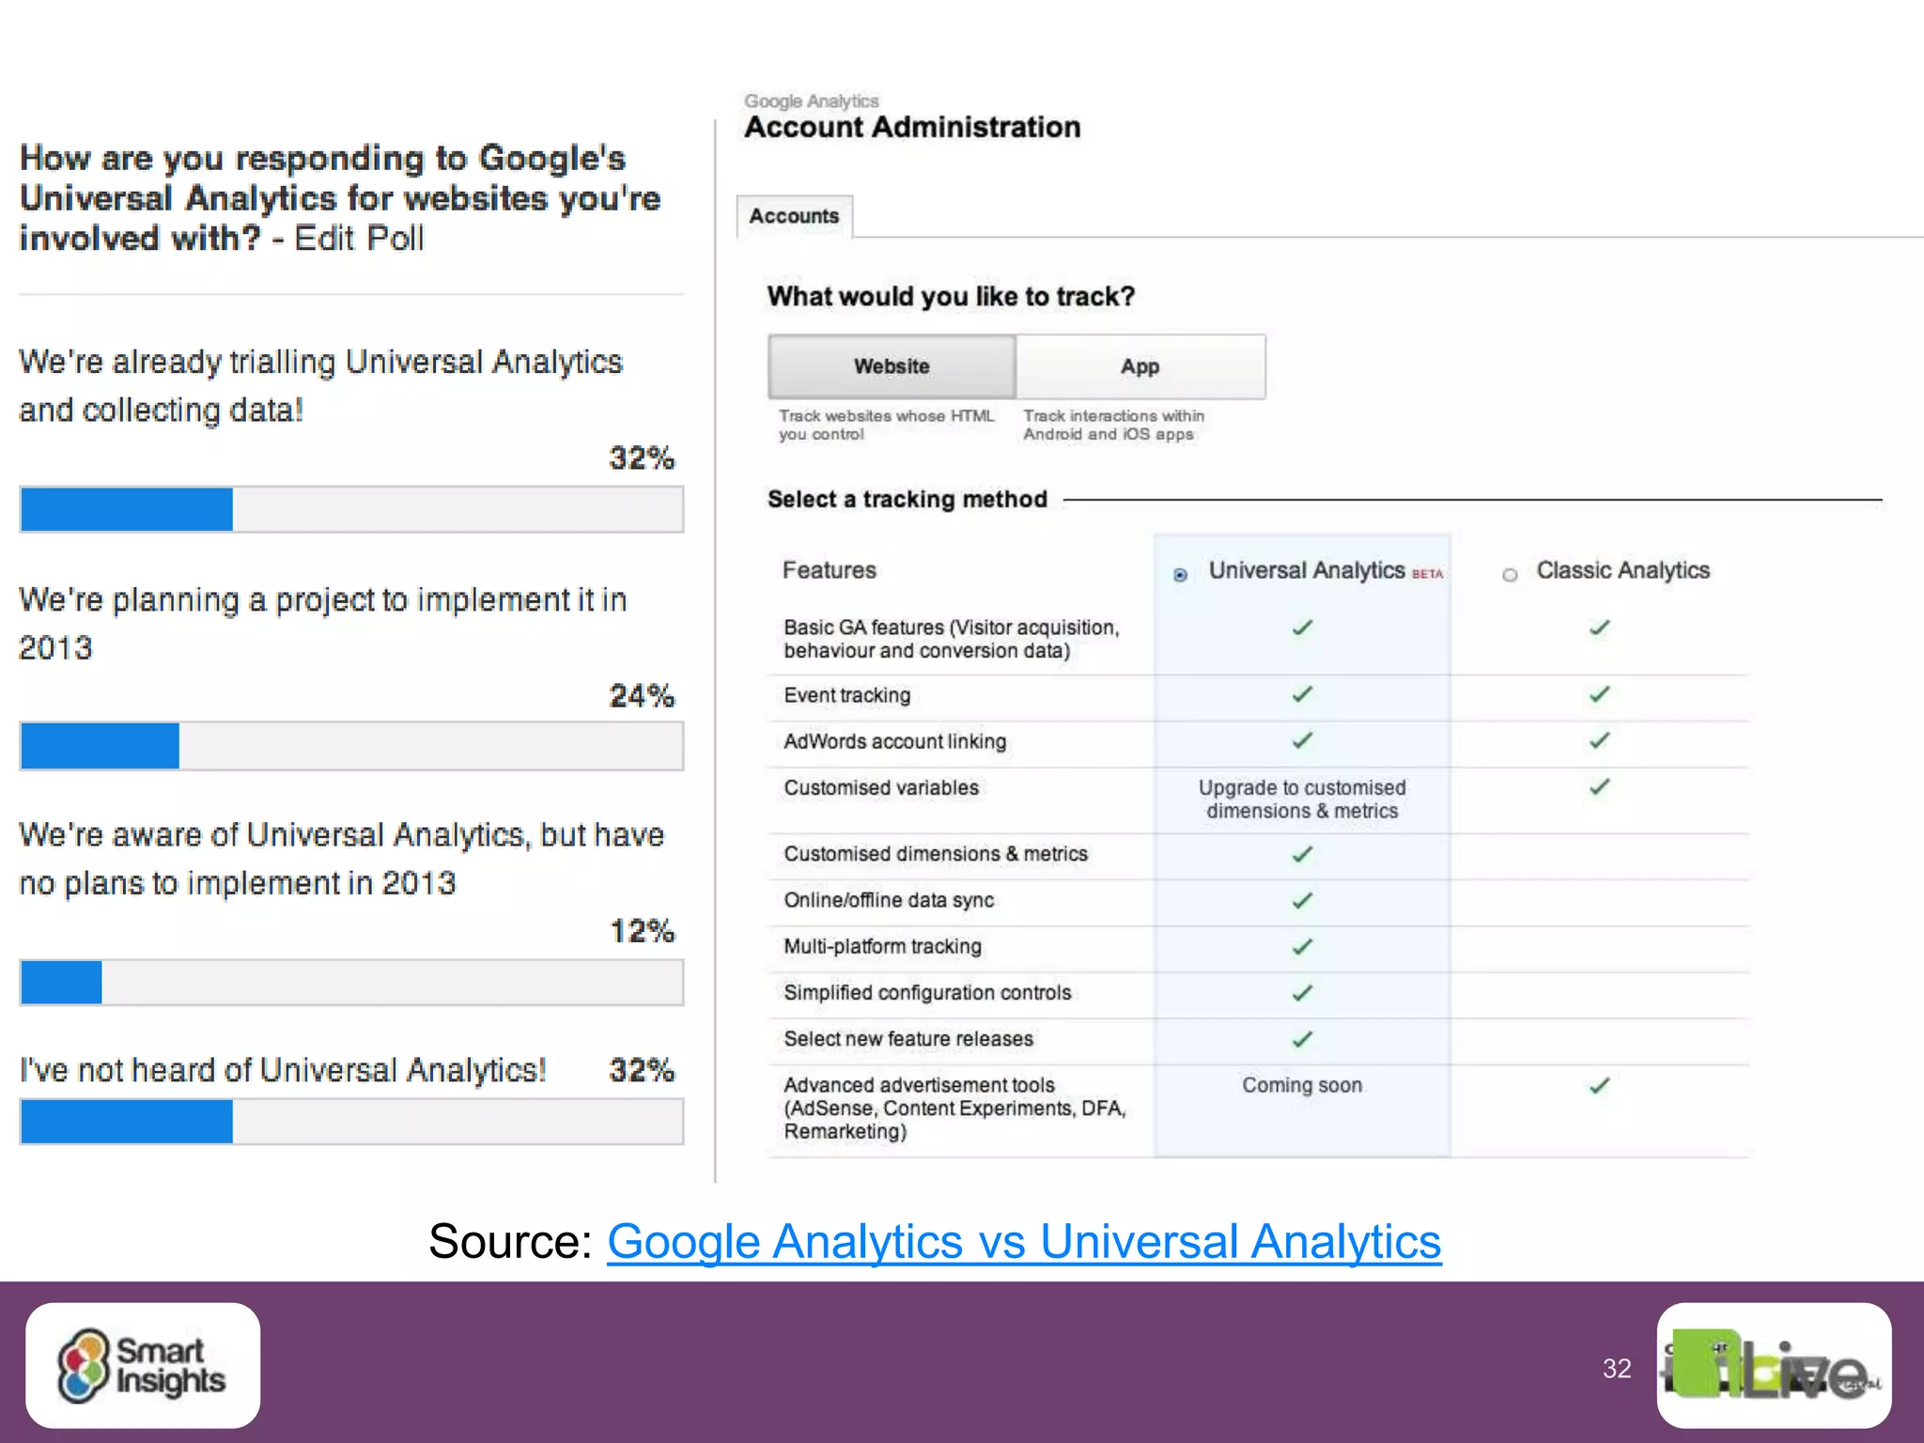The width and height of the screenshot is (1924, 1443).
Task: Click Universal Analytics checkmark for Basic GA features
Action: tap(1302, 628)
